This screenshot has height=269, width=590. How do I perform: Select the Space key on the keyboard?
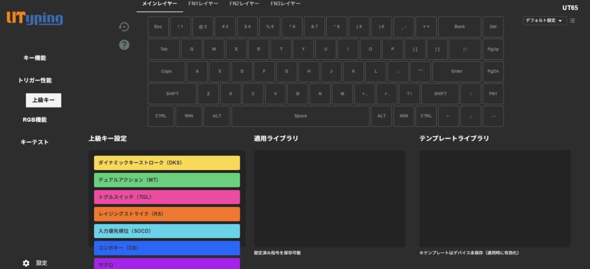[x=300, y=116]
